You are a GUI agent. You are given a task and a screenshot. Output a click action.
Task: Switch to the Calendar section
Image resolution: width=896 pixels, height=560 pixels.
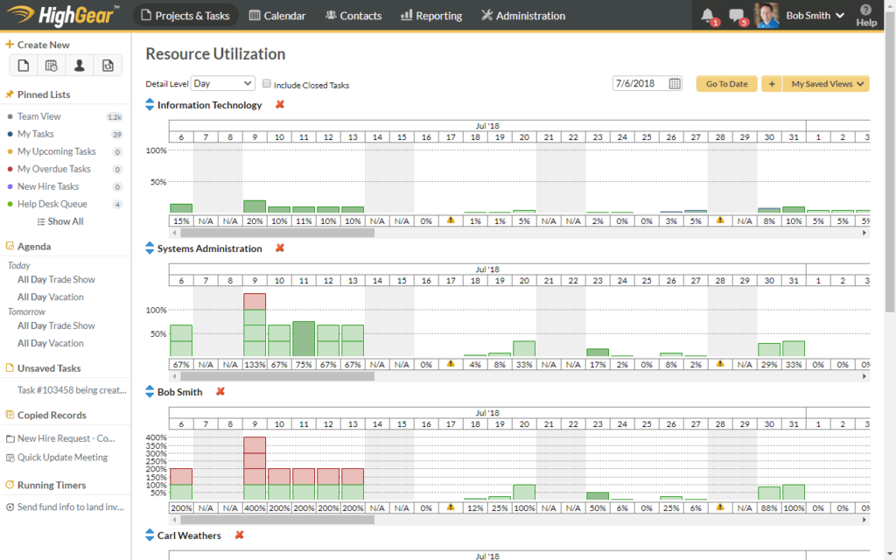pyautogui.click(x=277, y=15)
